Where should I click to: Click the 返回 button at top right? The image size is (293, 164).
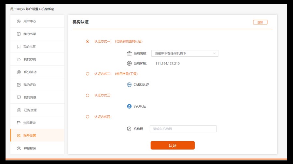point(260,22)
